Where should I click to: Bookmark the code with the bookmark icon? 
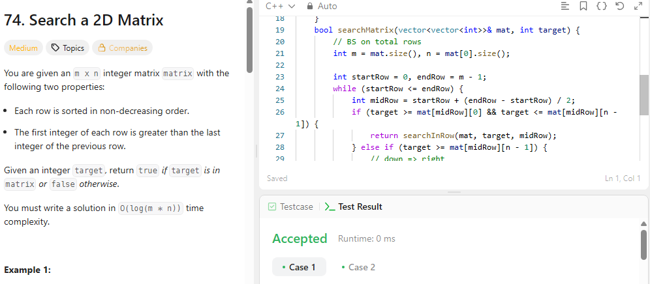[x=583, y=7]
